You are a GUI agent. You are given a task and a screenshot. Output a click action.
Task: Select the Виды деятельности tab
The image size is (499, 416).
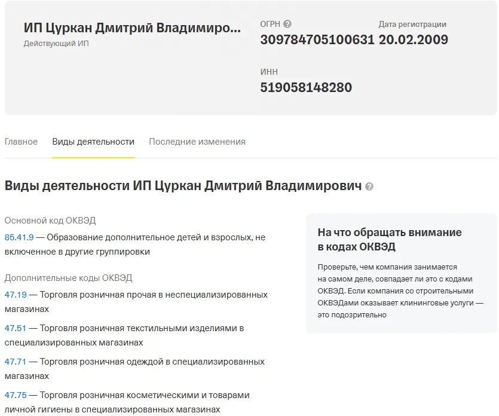tap(93, 142)
